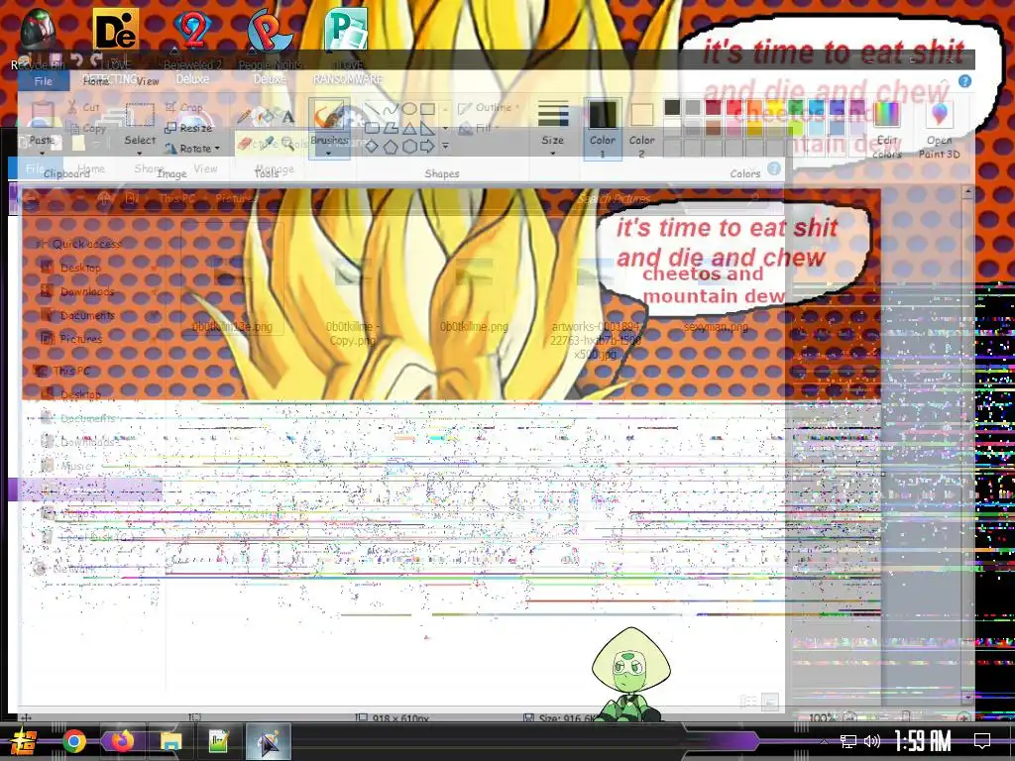Select the Eraser tool in Paint
The height and width of the screenshot is (761, 1015).
coord(244,143)
